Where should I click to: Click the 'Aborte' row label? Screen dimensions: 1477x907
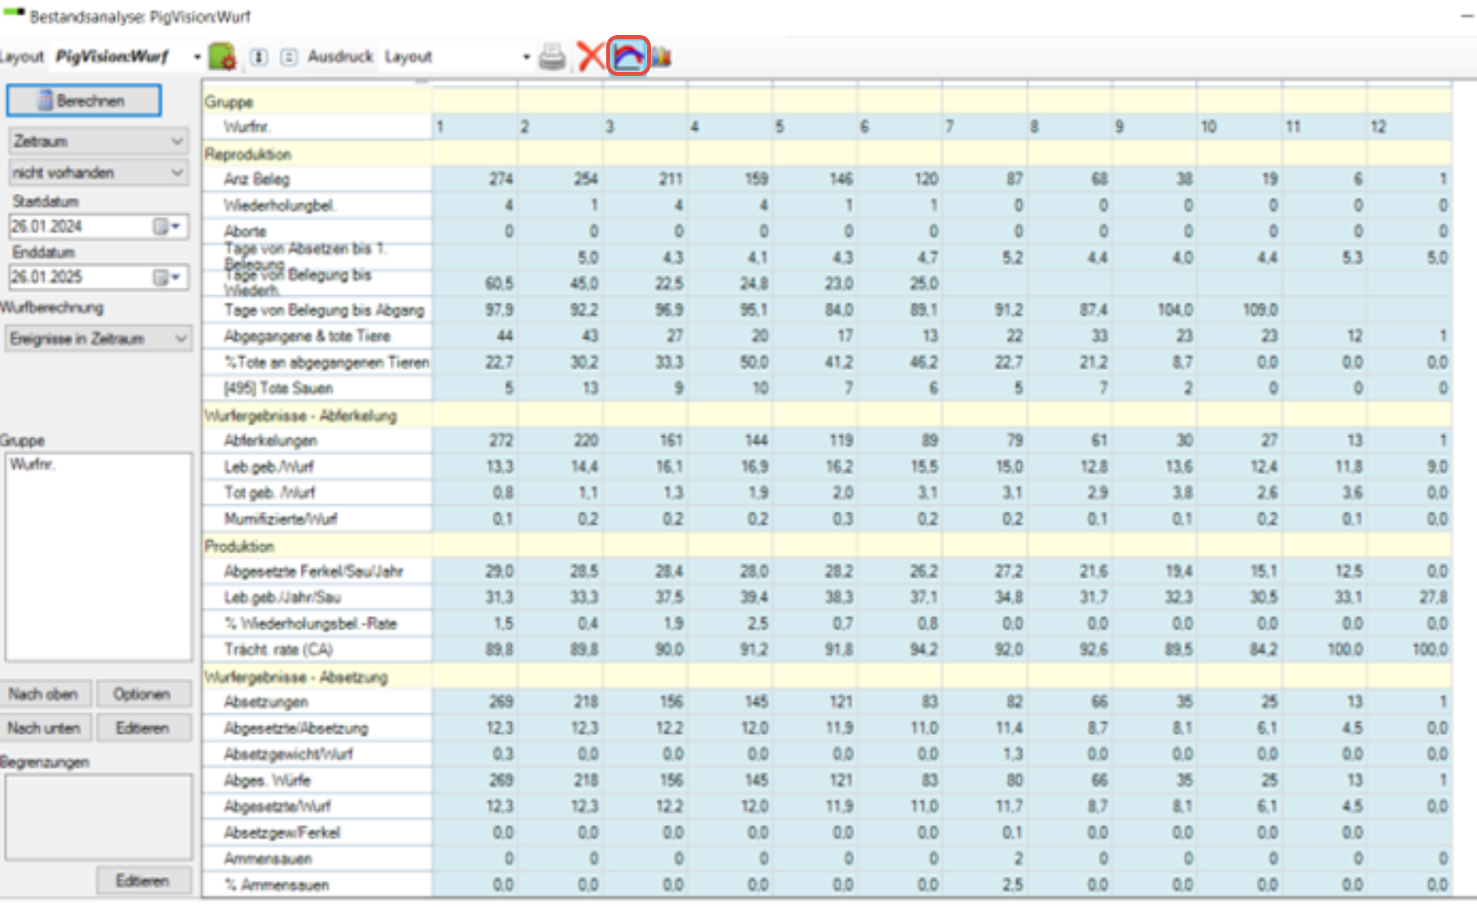[244, 232]
